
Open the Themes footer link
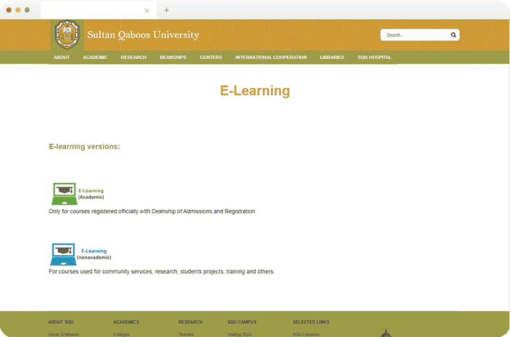[185, 334]
